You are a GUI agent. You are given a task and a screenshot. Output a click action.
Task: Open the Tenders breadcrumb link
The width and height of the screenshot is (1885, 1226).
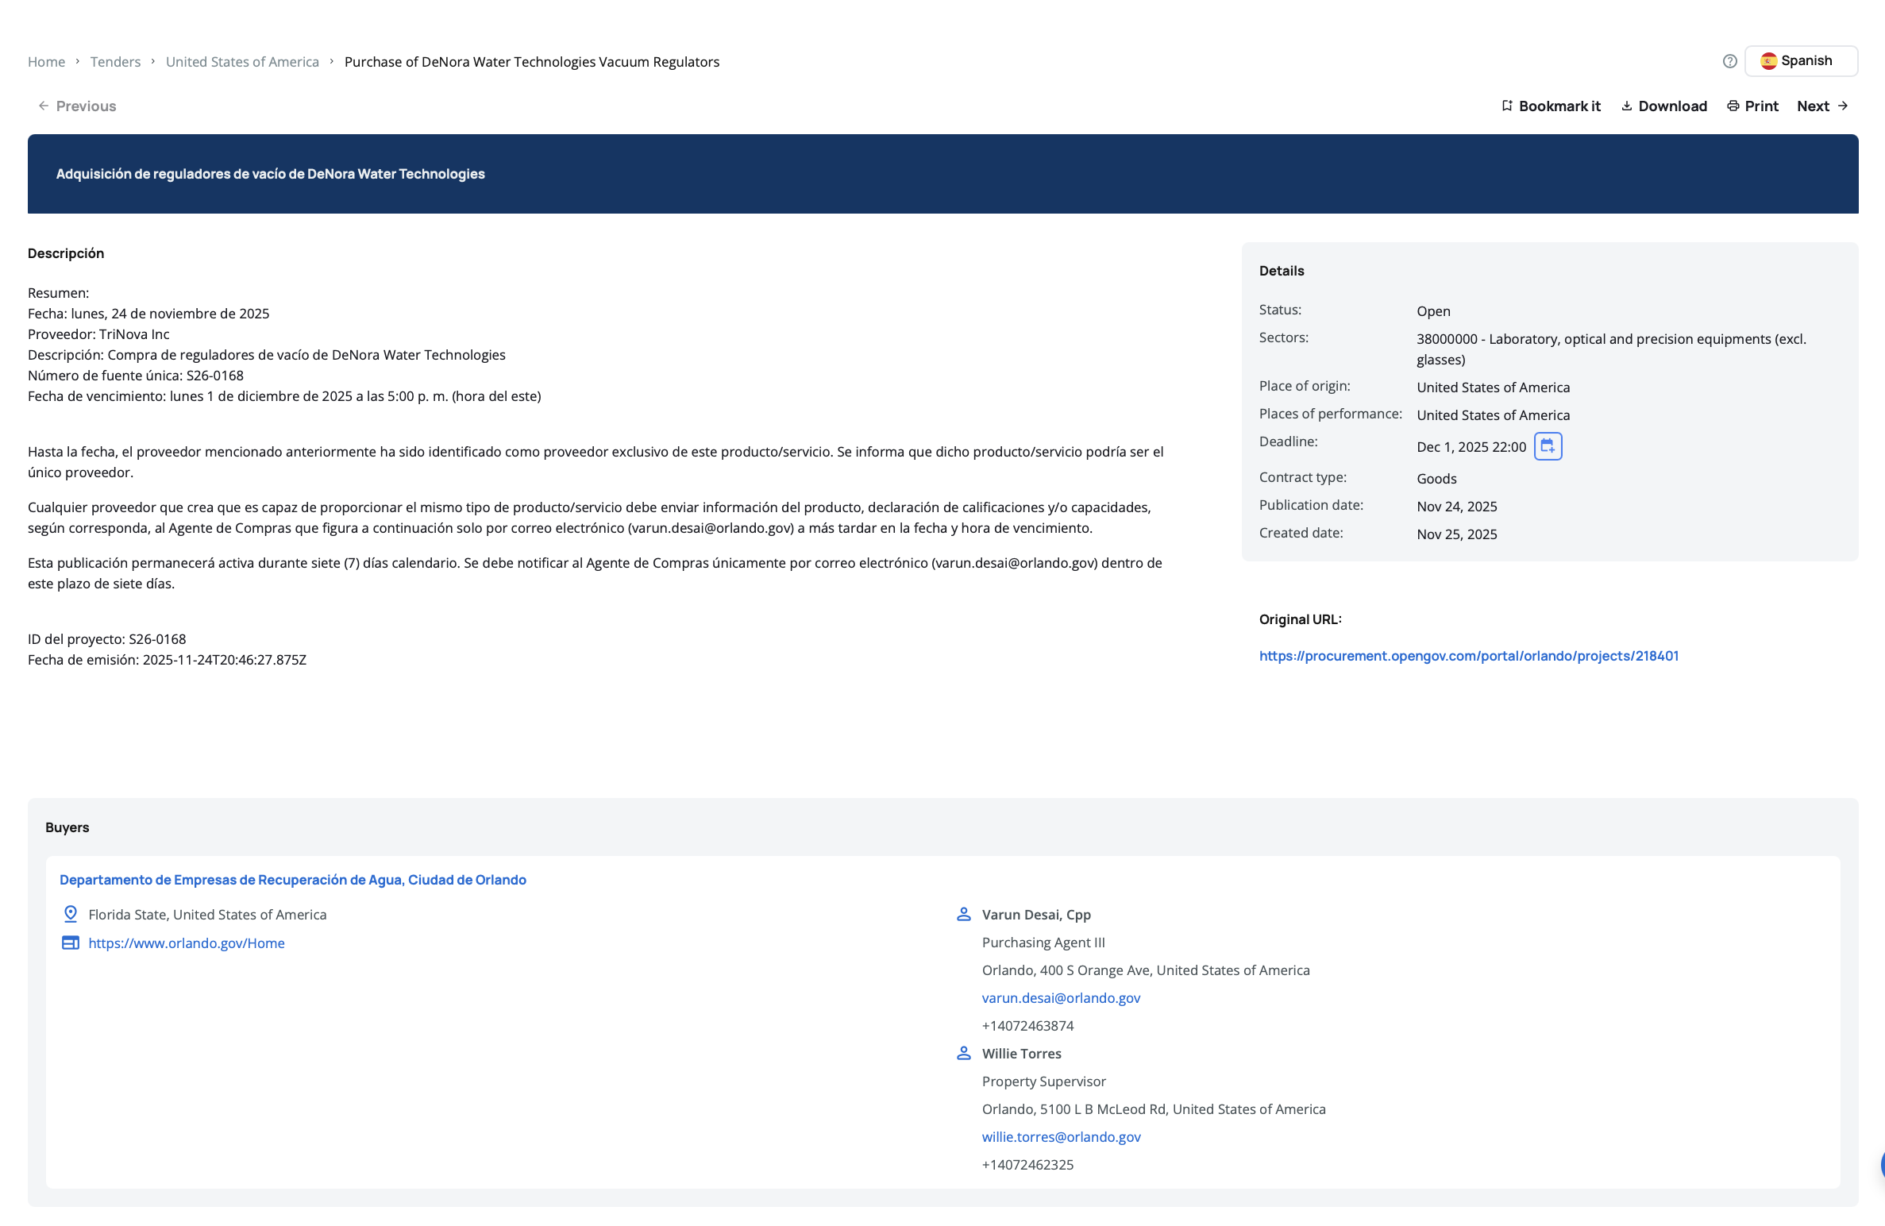coord(115,62)
